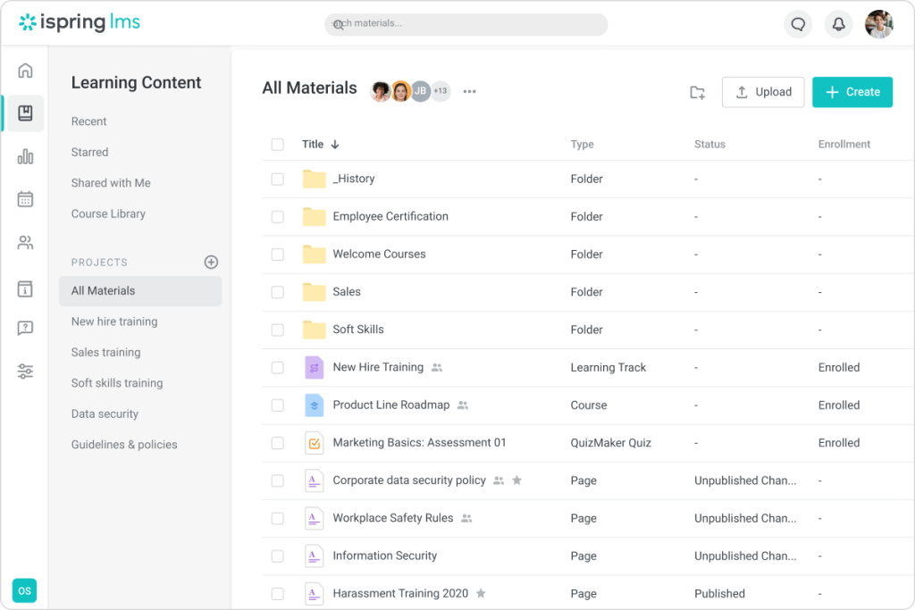The width and height of the screenshot is (915, 610).
Task: Check the Employee Certification folder checkbox
Action: [277, 217]
